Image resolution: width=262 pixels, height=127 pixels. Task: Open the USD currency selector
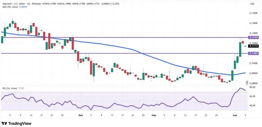252,4
